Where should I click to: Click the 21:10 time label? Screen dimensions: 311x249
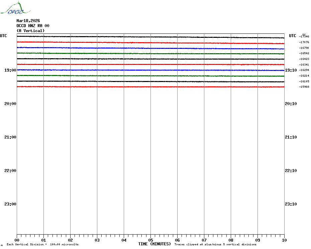coord(291,137)
